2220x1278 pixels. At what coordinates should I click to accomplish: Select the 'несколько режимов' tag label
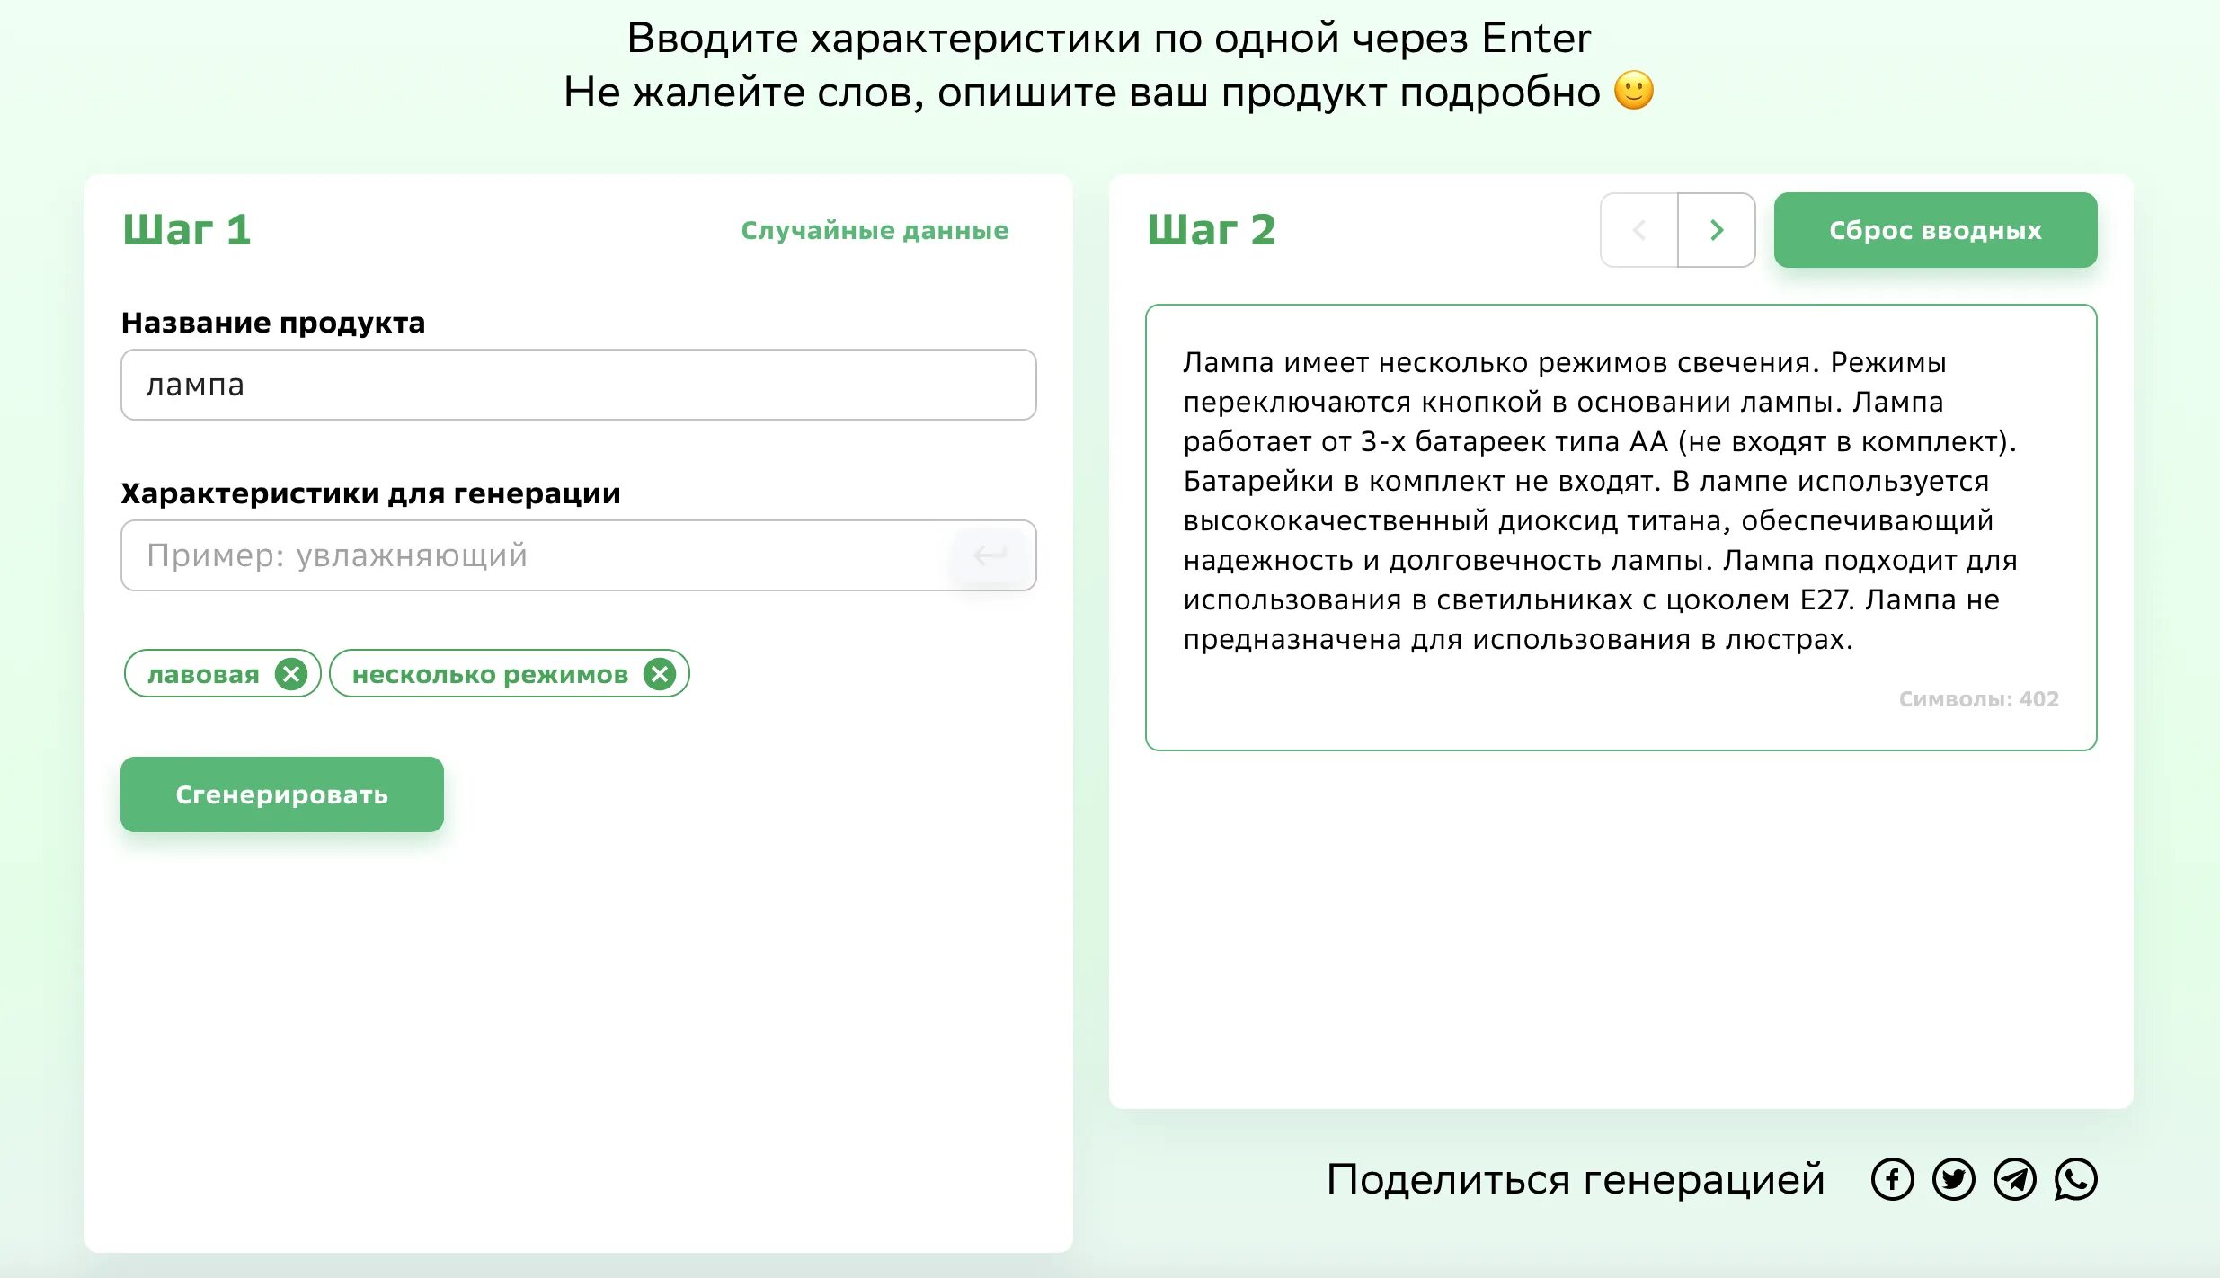point(490,674)
